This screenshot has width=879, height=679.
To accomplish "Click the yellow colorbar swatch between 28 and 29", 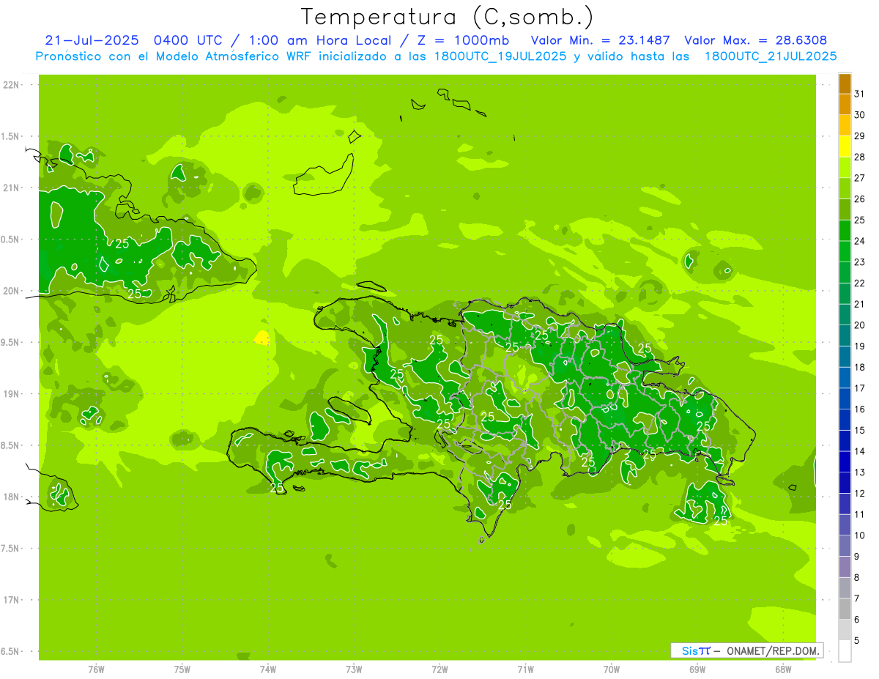I will [845, 146].
